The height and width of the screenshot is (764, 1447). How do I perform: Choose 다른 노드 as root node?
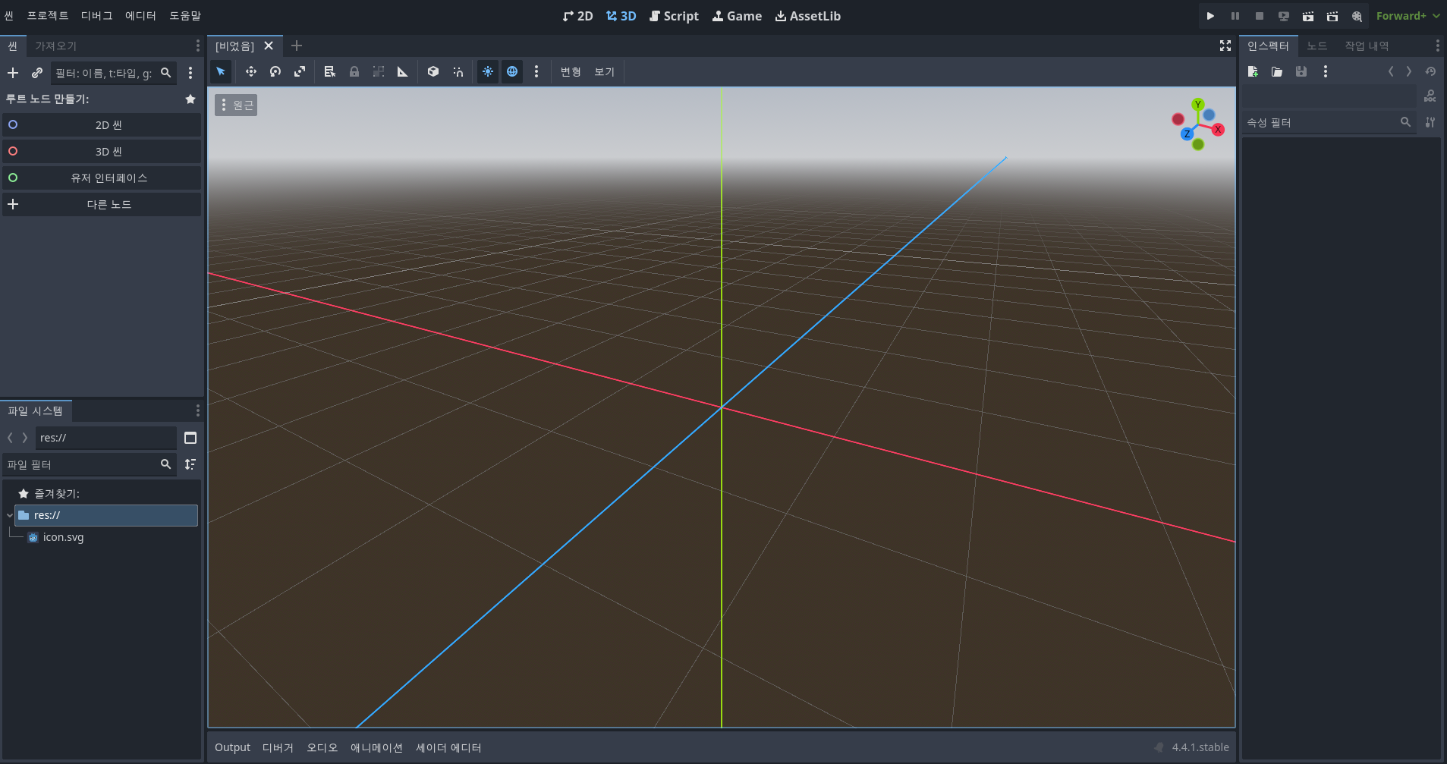pos(102,204)
